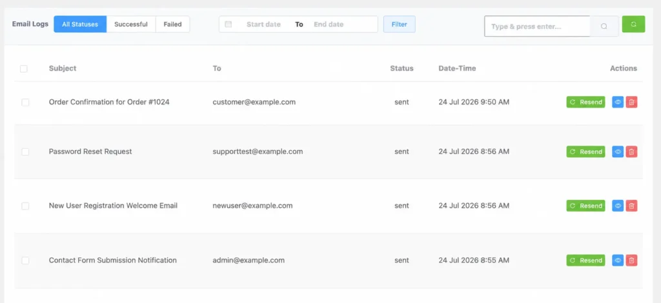This screenshot has width=661, height=303.
Task: Check the Order Confirmation row checkbox
Action: (25, 103)
